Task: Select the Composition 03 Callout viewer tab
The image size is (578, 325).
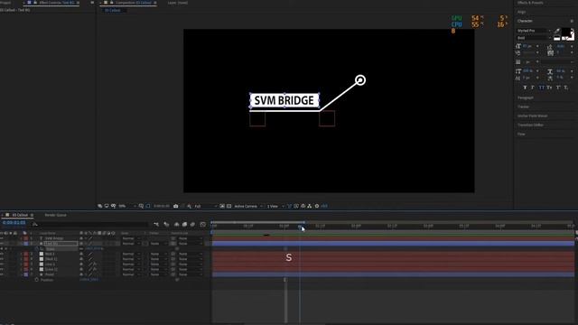Action: click(x=133, y=3)
